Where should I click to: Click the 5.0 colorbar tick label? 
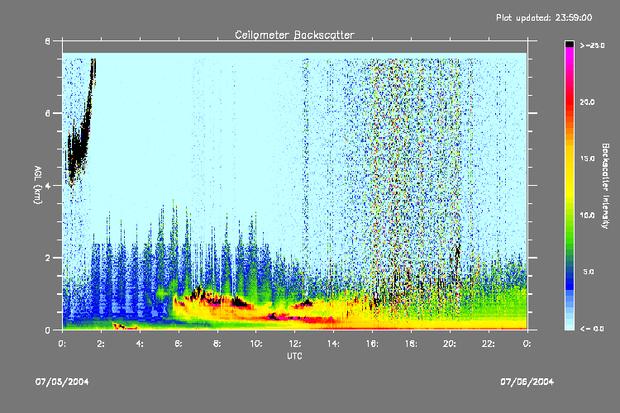pyautogui.click(x=589, y=272)
